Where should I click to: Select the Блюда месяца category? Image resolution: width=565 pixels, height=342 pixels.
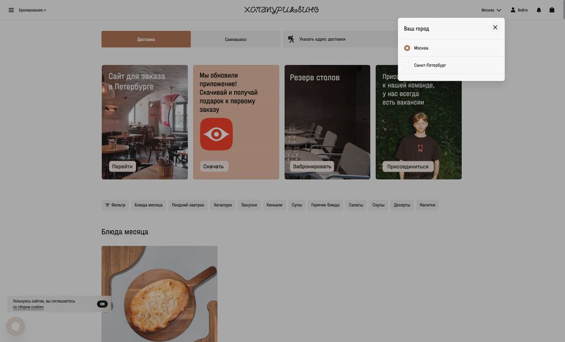pos(148,205)
